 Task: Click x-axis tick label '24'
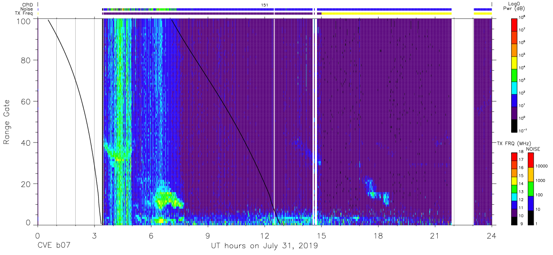(x=492, y=235)
